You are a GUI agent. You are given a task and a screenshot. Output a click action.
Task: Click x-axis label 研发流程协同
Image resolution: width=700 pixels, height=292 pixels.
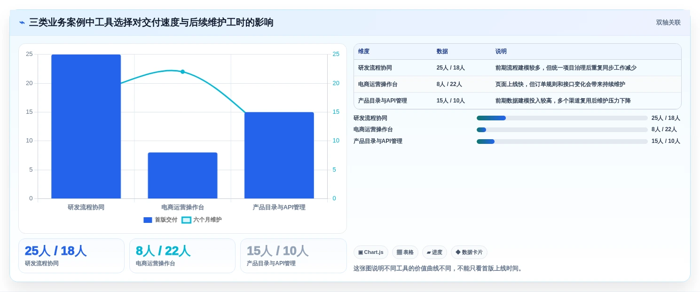86,207
